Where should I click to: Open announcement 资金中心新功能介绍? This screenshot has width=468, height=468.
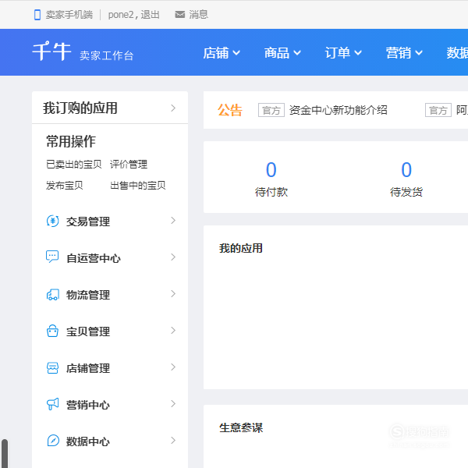click(339, 110)
